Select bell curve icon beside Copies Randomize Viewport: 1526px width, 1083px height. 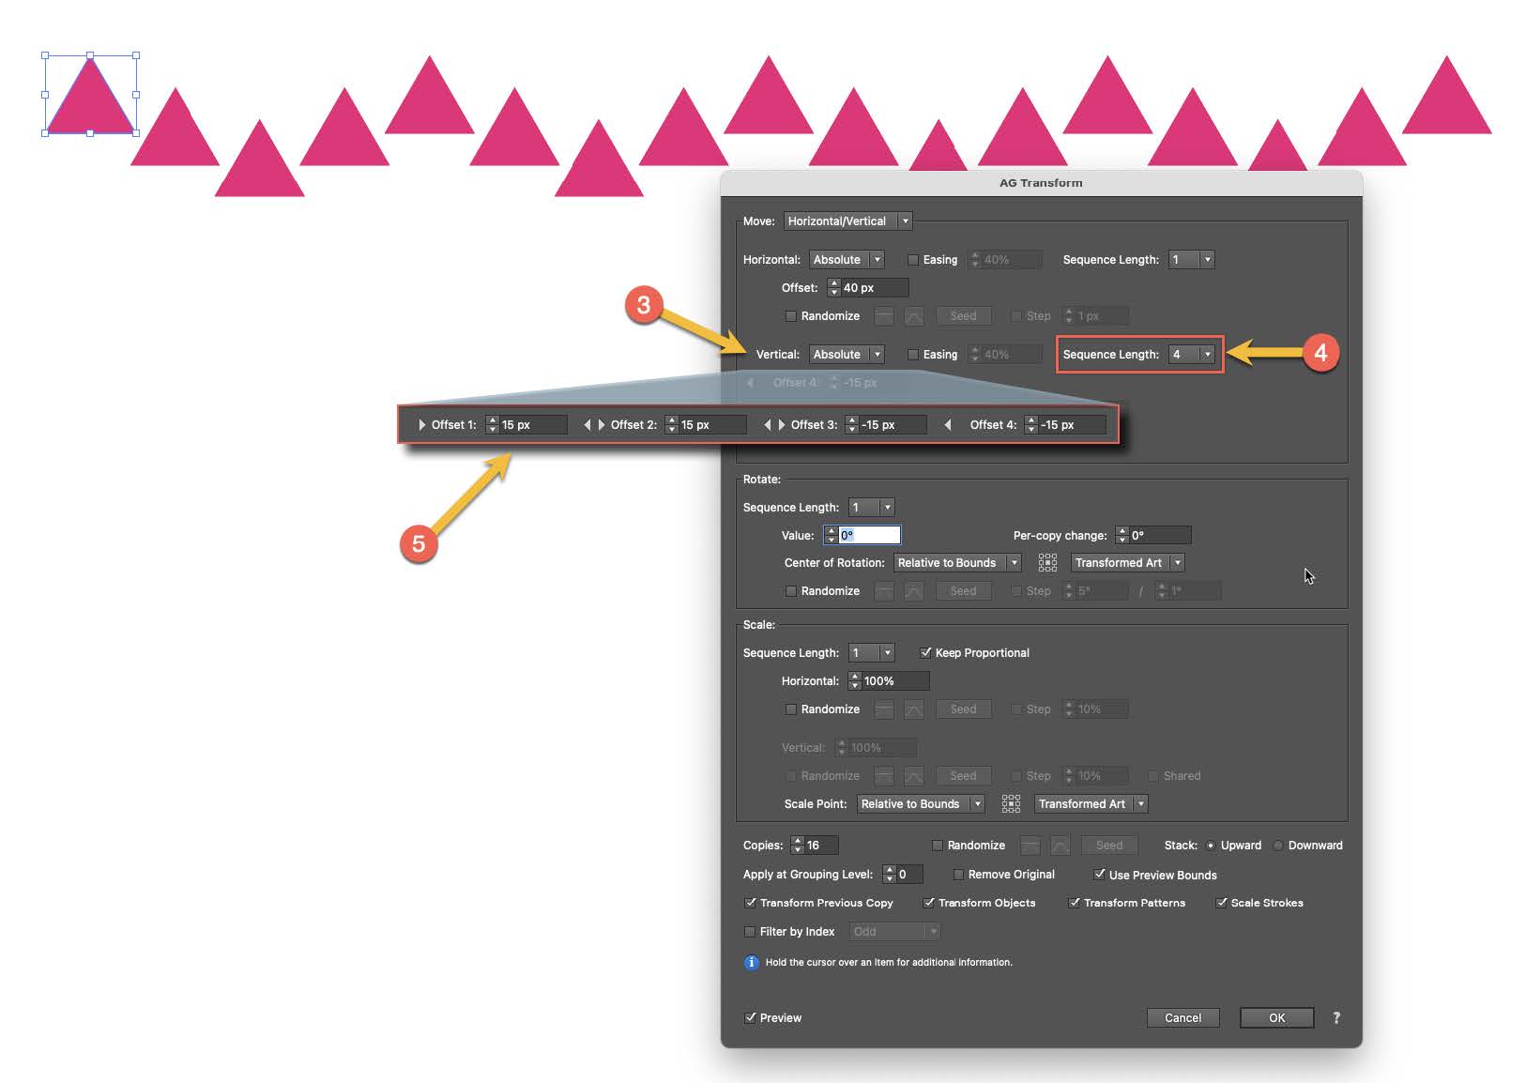click(1061, 846)
